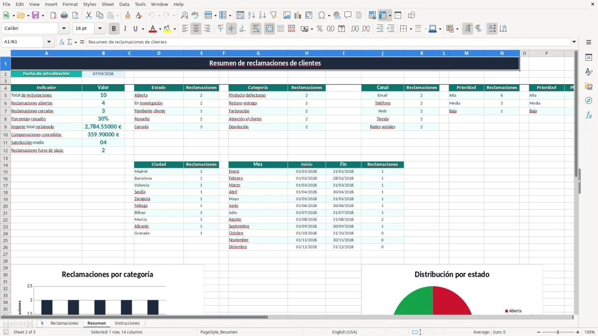Image resolution: width=598 pixels, height=336 pixels.
Task: Toggle left-to-right text direction
Action: pos(467,29)
